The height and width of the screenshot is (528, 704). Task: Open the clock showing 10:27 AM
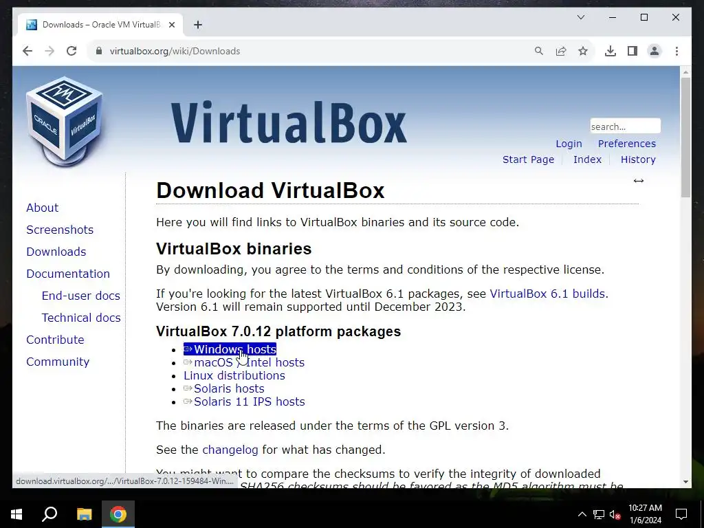645,514
